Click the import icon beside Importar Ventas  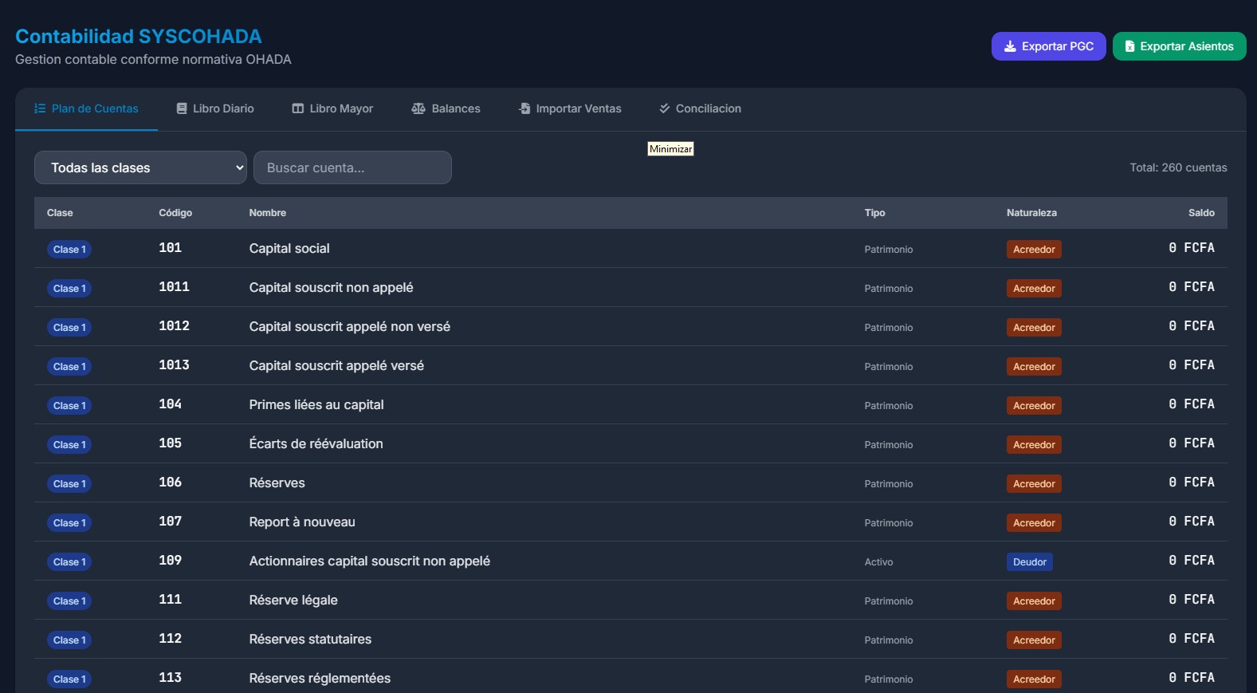(524, 108)
